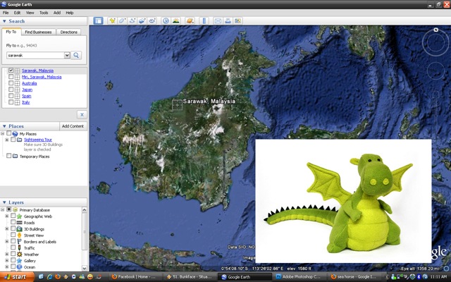This screenshot has width=451, height=282.
Task: Add a placemark with pushpin icon
Action: click(x=112, y=20)
